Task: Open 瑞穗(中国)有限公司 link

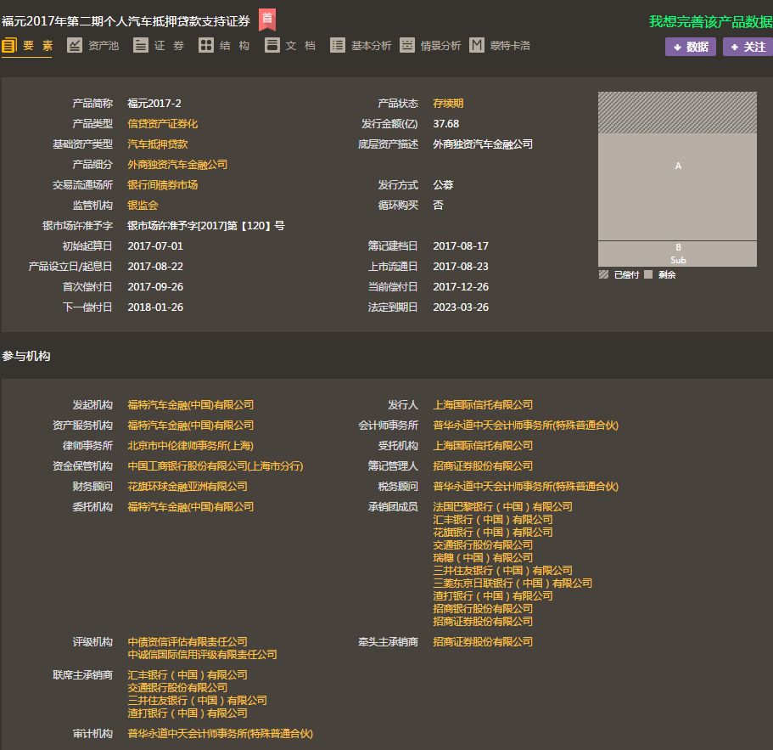Action: click(x=483, y=558)
